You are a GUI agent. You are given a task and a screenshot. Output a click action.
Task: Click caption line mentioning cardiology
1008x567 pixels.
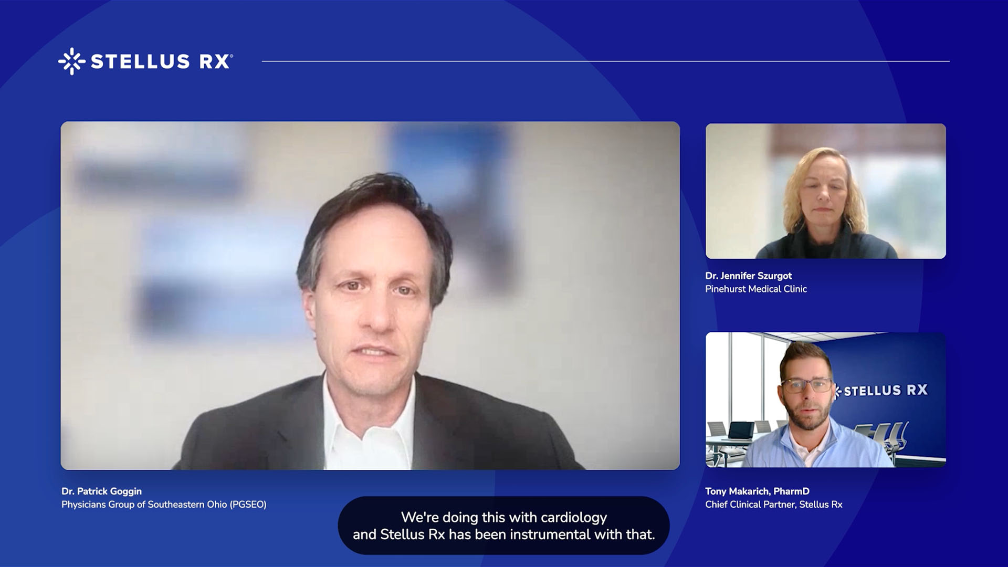tap(503, 517)
